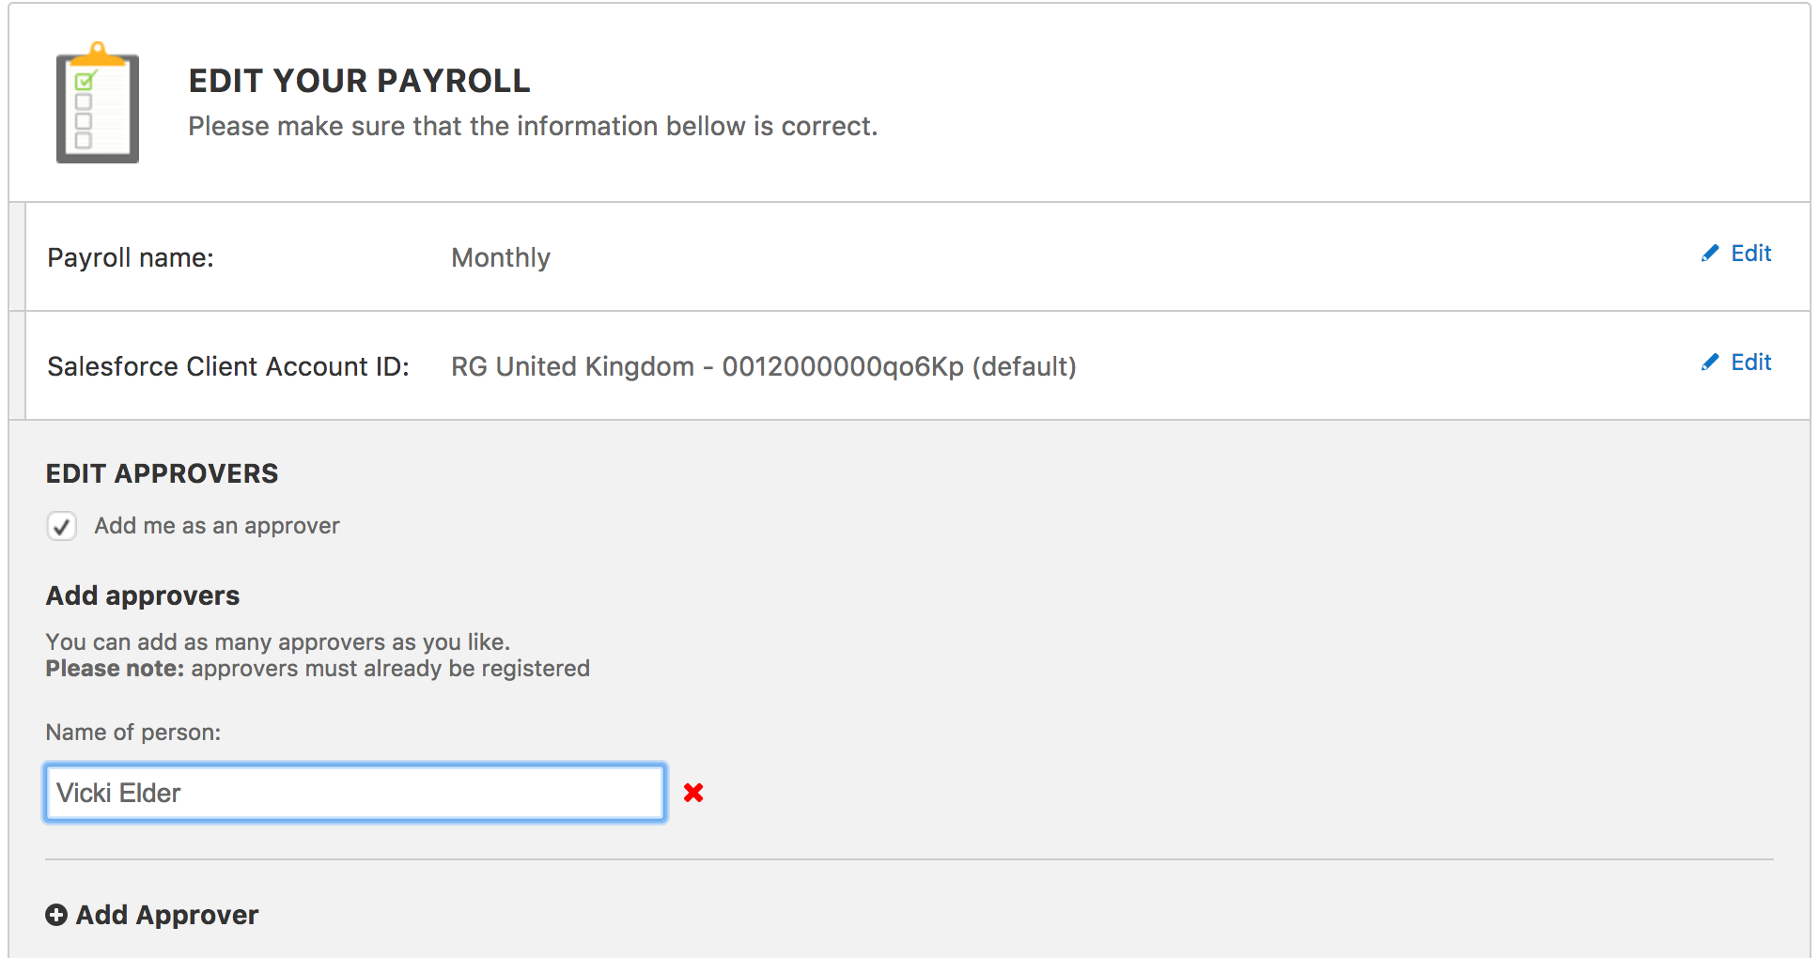Click the pencil icon for Salesforce Client Account
The image size is (1819, 958).
pos(1710,363)
